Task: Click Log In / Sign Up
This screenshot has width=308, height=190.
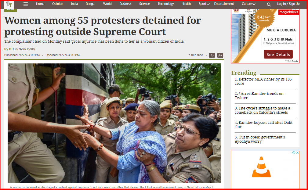Action: click(288, 4)
